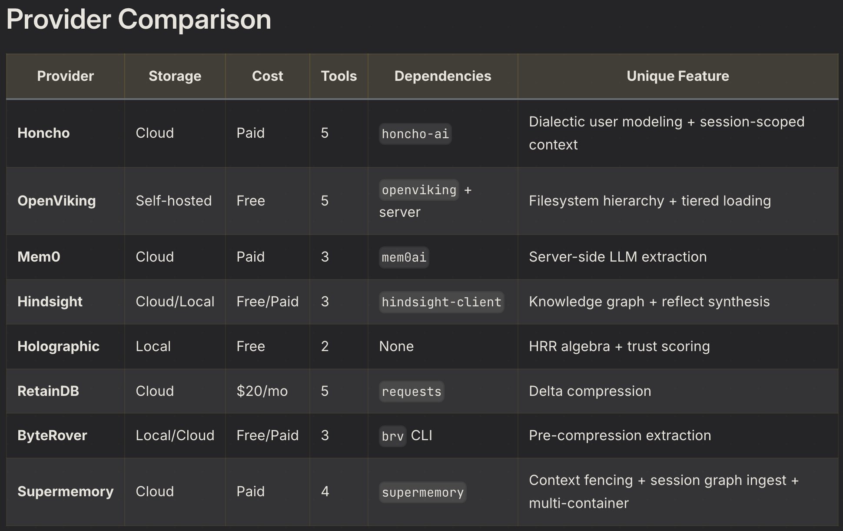The width and height of the screenshot is (843, 531).
Task: Click the Honcho provider name
Action: [43, 133]
